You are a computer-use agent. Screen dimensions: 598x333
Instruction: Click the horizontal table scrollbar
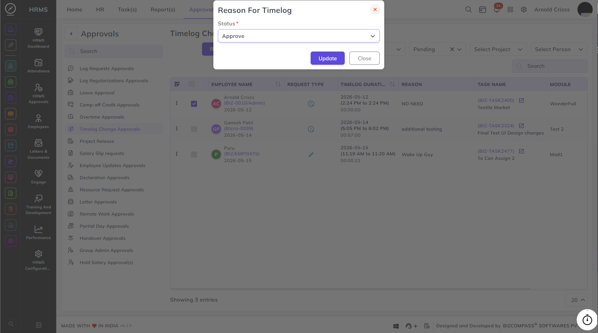[350, 289]
